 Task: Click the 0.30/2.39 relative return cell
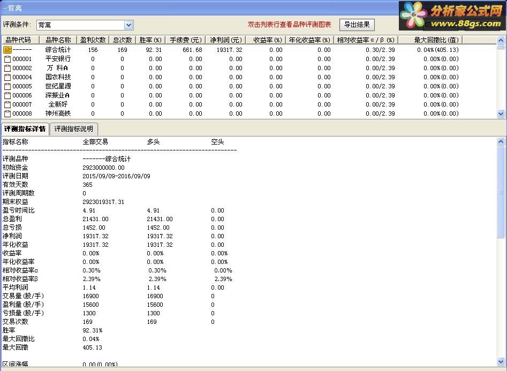(380, 50)
